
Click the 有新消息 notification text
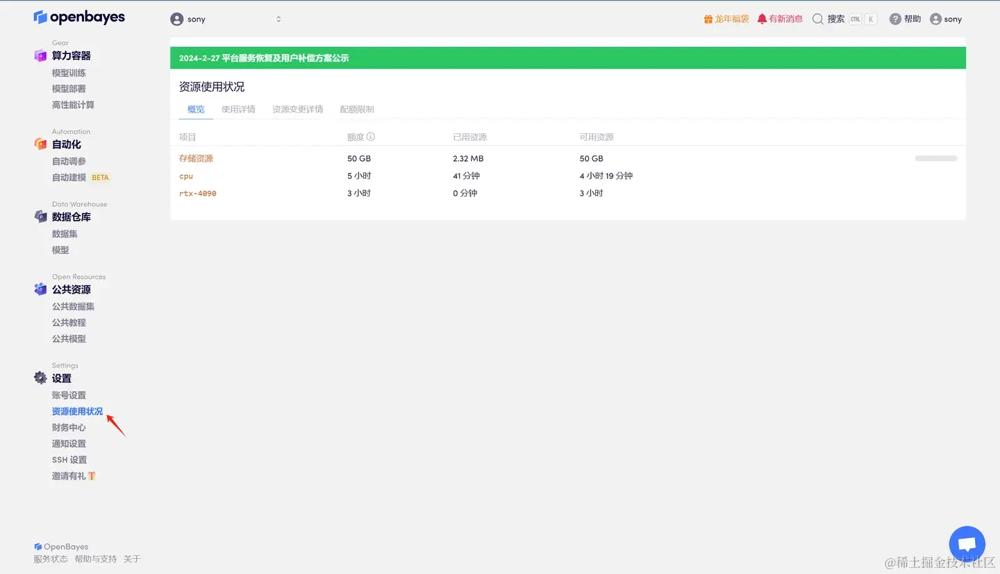pyautogui.click(x=785, y=19)
